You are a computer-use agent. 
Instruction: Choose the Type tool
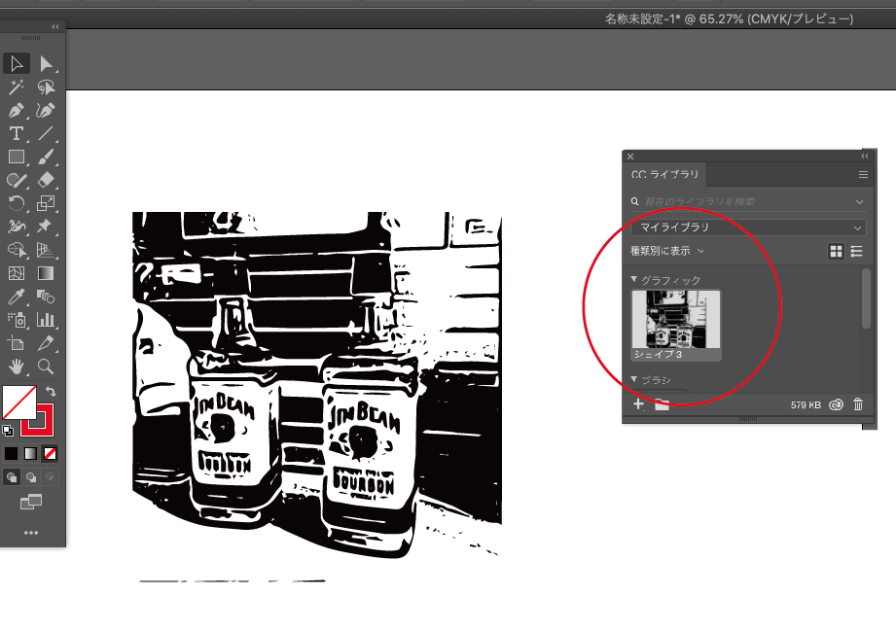[x=17, y=134]
